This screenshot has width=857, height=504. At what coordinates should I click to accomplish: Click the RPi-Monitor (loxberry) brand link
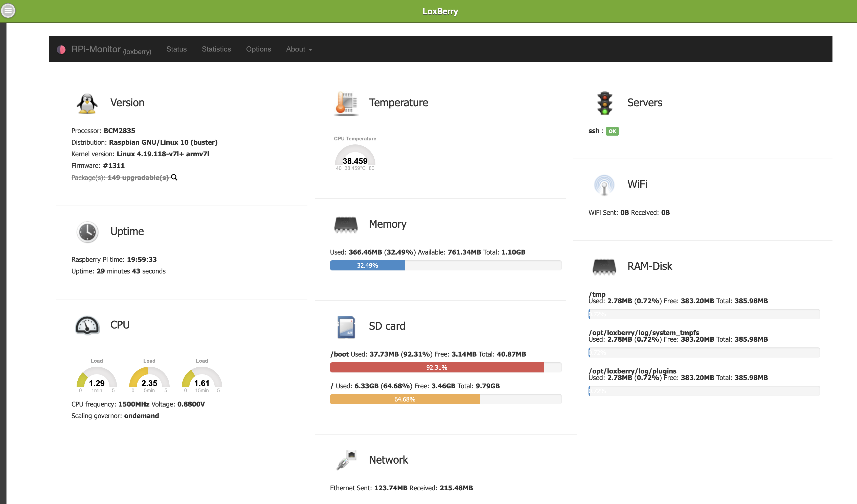coord(111,49)
